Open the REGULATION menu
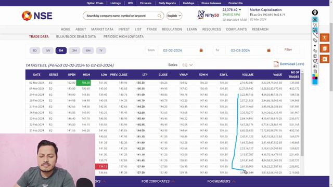The image size is (333, 187). 172,29
